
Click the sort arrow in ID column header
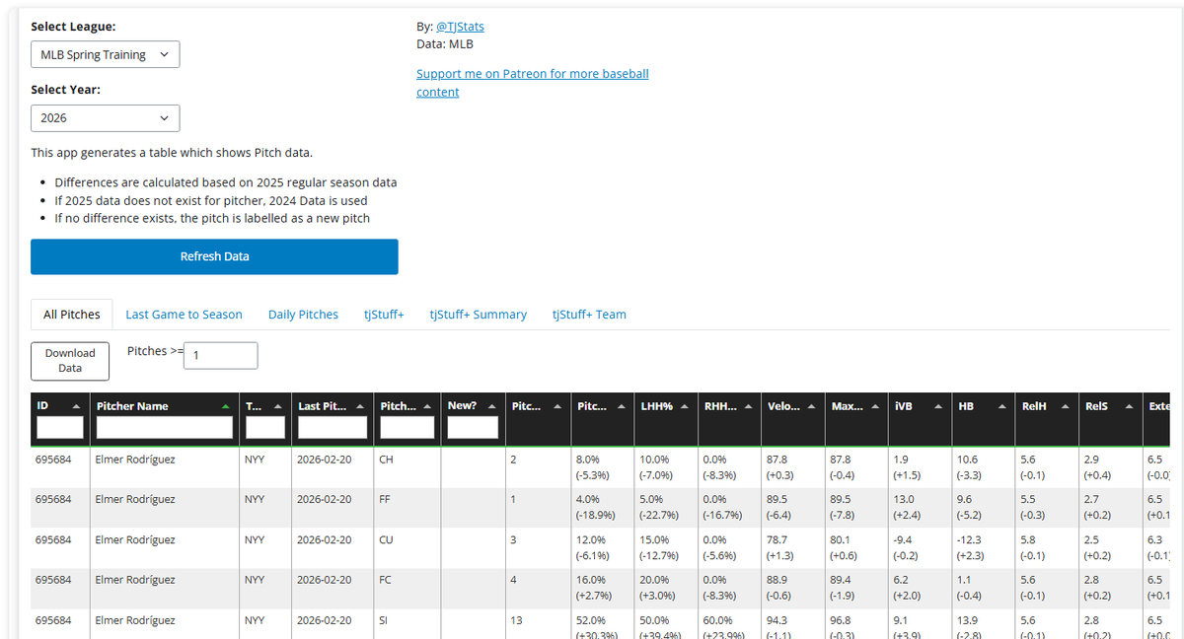77,406
